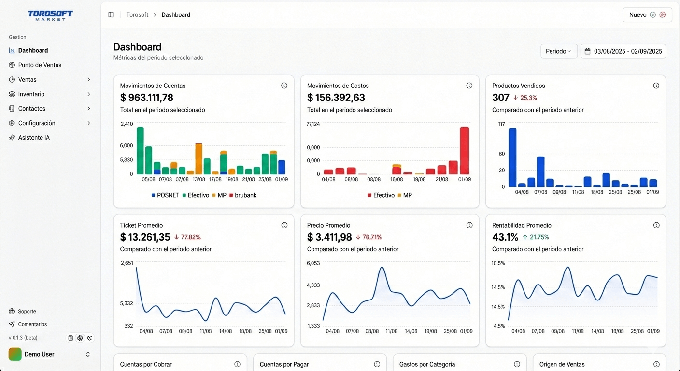
Task: Expand the Ventas submenu chevron
Action: pyautogui.click(x=89, y=79)
